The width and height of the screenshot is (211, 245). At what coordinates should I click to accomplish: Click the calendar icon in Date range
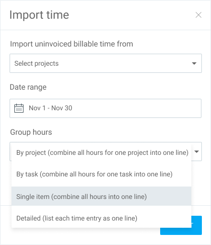pyautogui.click(x=19, y=108)
